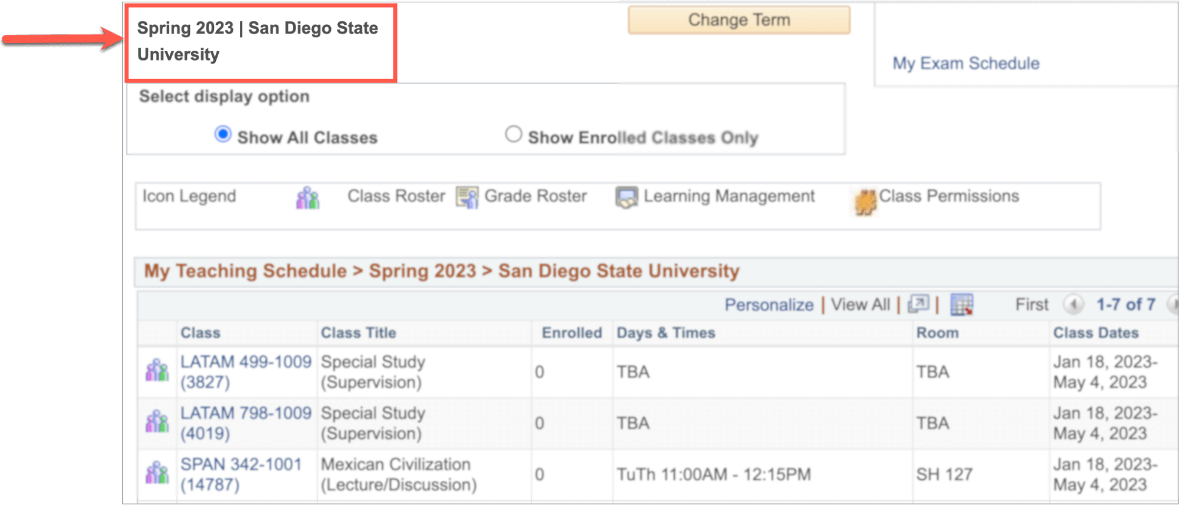Select Show All Classes radio button
The width and height of the screenshot is (1179, 505).
[x=223, y=134]
